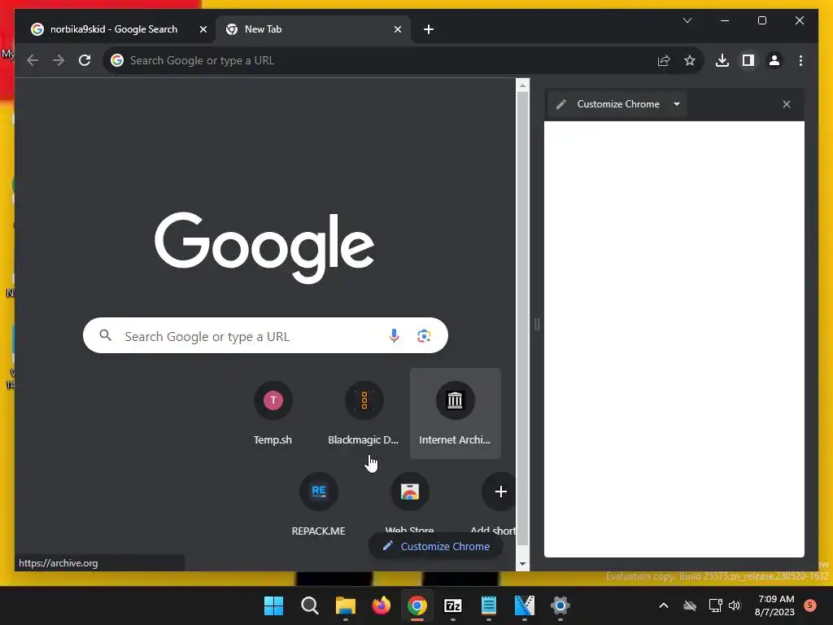Open the clock showing 7:09 AM
This screenshot has height=625, width=833.
pos(775,605)
